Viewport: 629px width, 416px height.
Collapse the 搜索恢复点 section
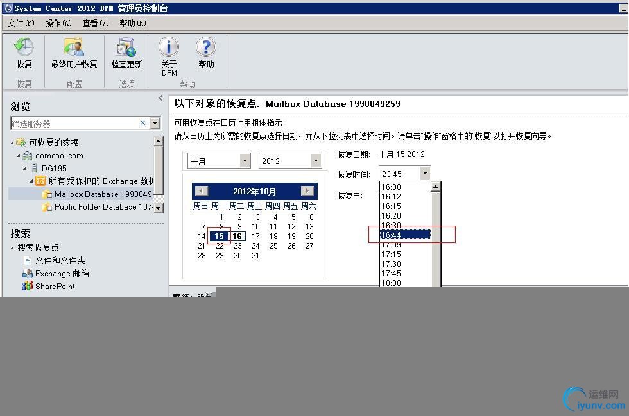[x=12, y=247]
